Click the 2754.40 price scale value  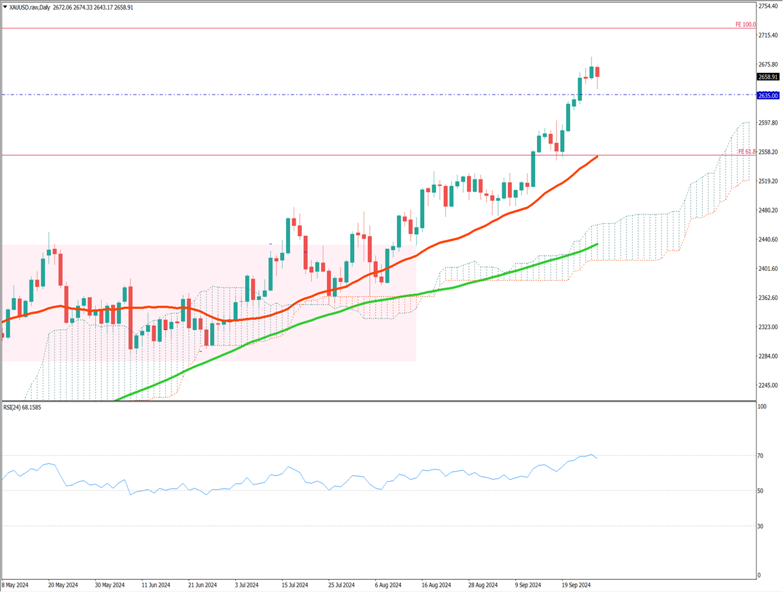(768, 6)
